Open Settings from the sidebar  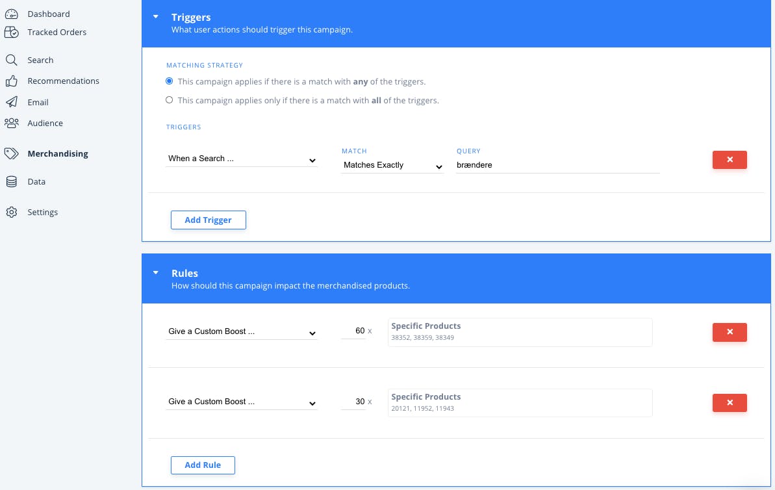coord(42,212)
